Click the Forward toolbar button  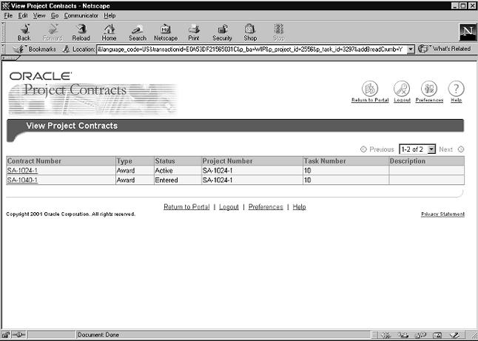pyautogui.click(x=53, y=33)
